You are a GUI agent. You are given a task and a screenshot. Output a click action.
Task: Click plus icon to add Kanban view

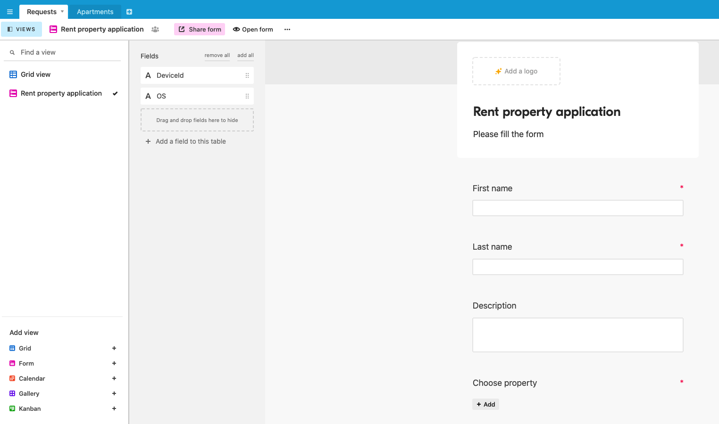(114, 408)
